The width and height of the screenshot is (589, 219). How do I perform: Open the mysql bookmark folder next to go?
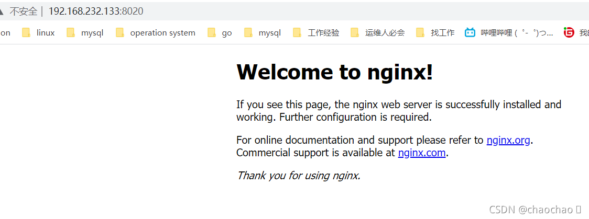click(x=262, y=33)
